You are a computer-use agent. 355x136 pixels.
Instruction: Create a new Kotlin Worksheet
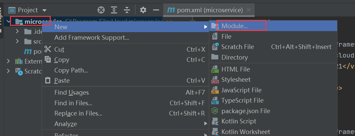tap(273, 131)
